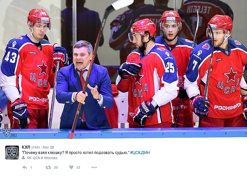Image resolution: width=247 pixels, height=176 pixels.
Task: Open the three-dot more options menu
Action: [x=94, y=167]
